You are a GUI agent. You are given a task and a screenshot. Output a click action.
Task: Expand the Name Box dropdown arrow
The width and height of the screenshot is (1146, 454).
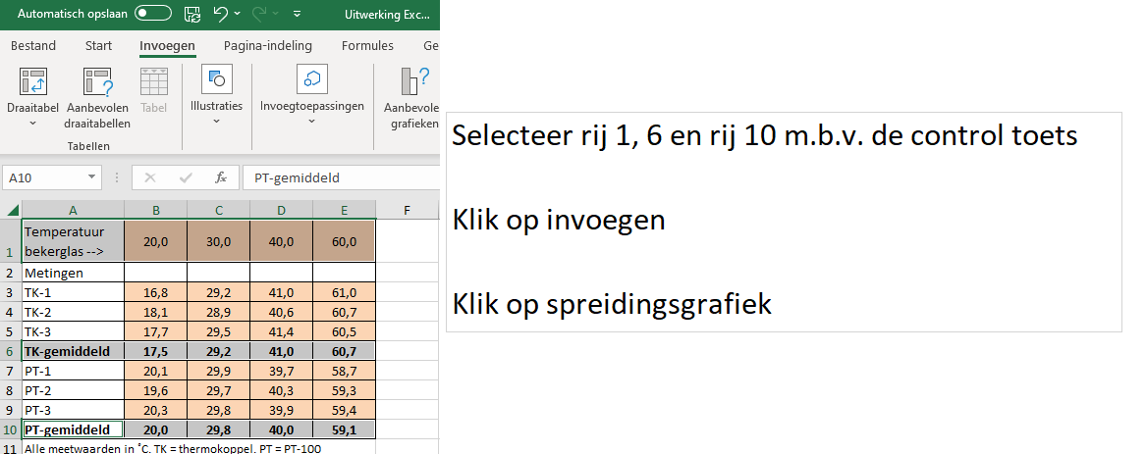coord(92,177)
